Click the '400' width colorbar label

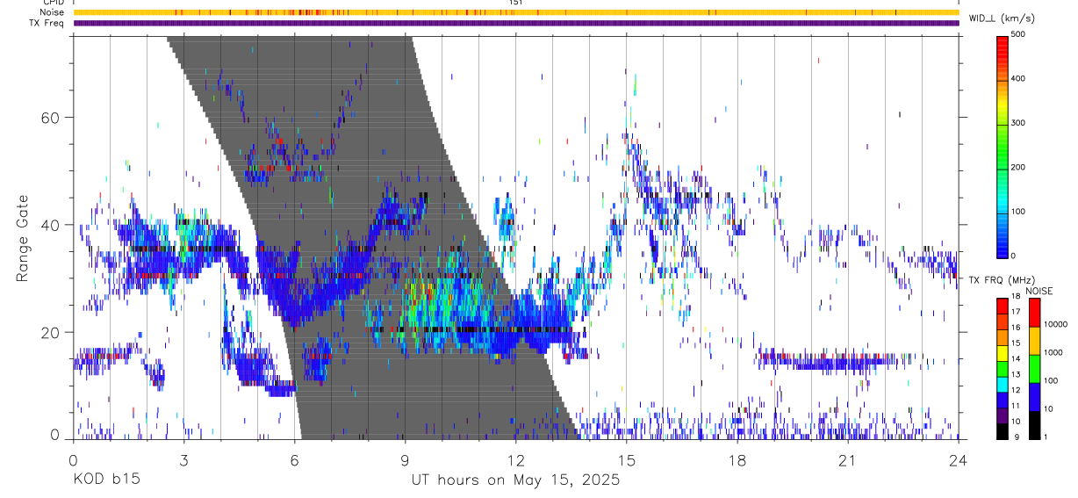[x=1019, y=79]
